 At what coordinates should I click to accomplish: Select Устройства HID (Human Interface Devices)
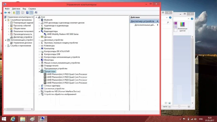[x=62, y=91]
